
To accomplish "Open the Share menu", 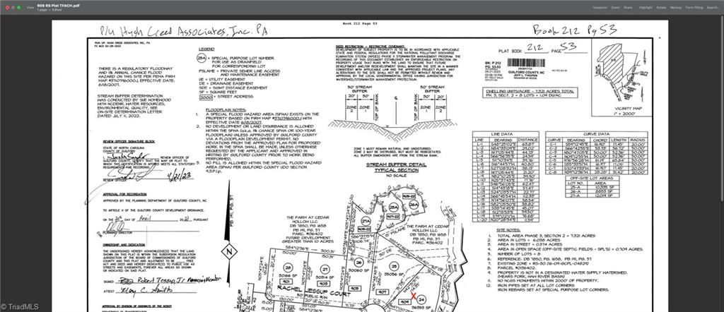I will [x=628, y=7].
